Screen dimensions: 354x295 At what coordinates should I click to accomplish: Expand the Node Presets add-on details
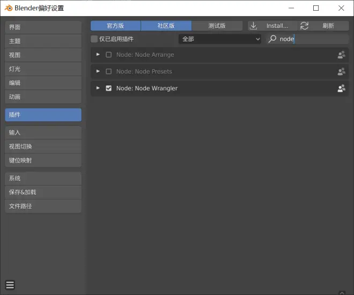(x=98, y=71)
